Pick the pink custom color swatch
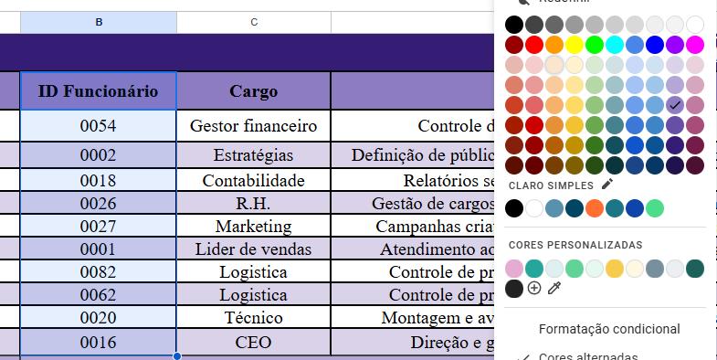 pos(514,269)
